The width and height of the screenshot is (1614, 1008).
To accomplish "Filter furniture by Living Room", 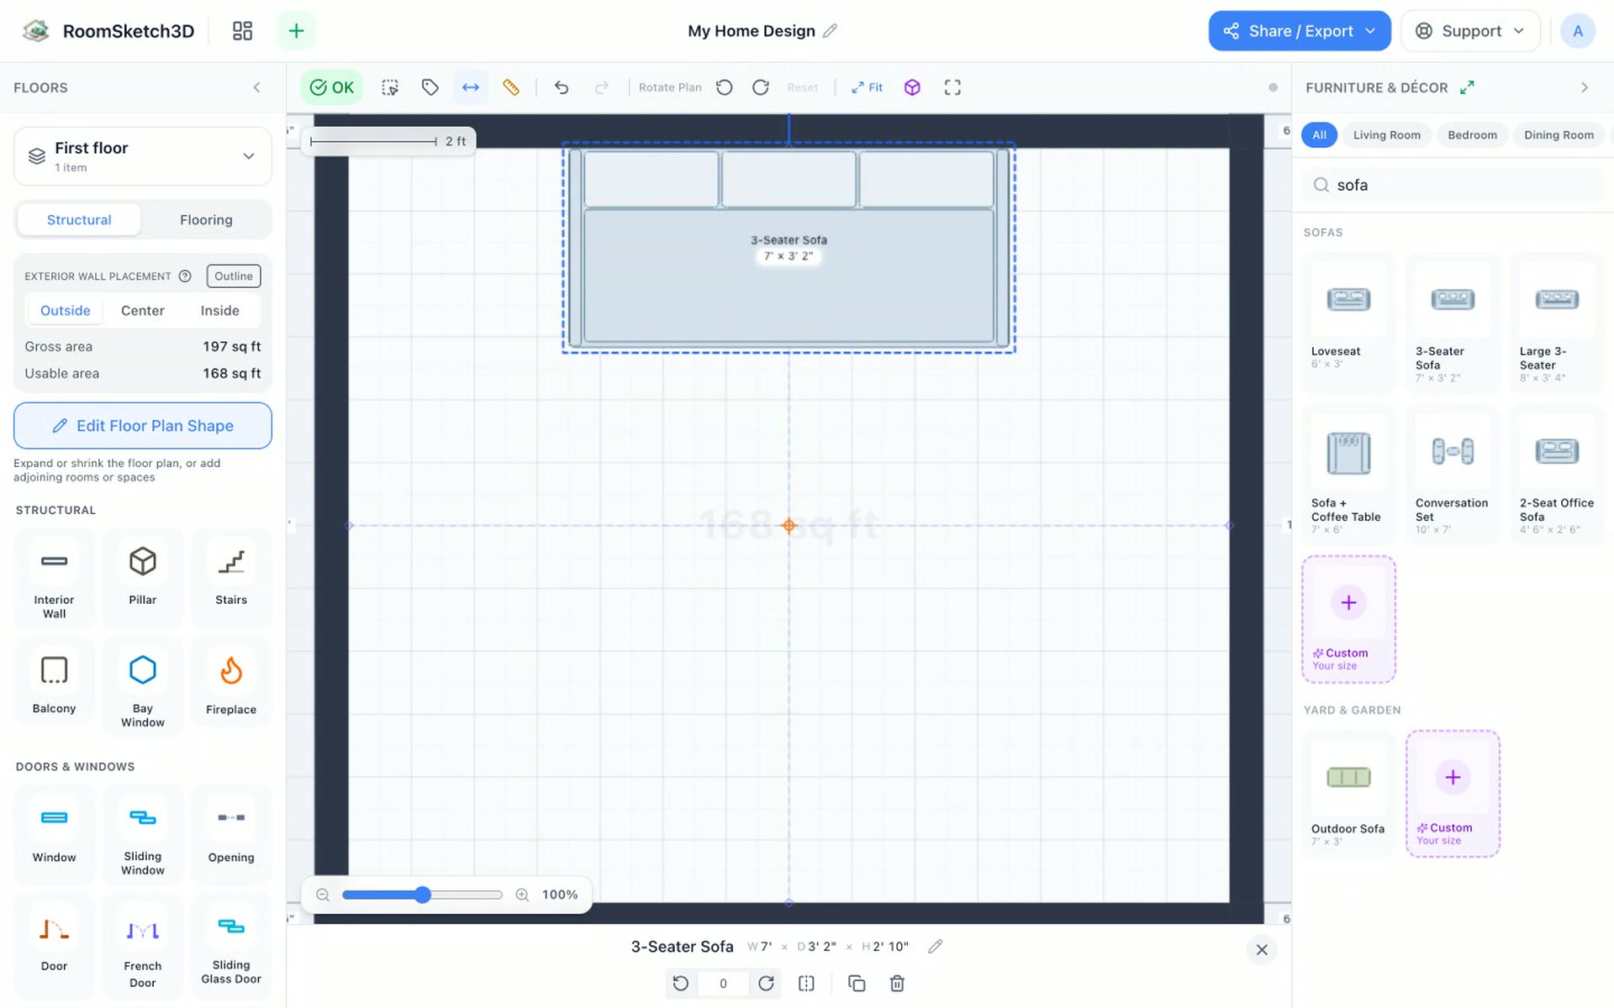I will (x=1386, y=135).
